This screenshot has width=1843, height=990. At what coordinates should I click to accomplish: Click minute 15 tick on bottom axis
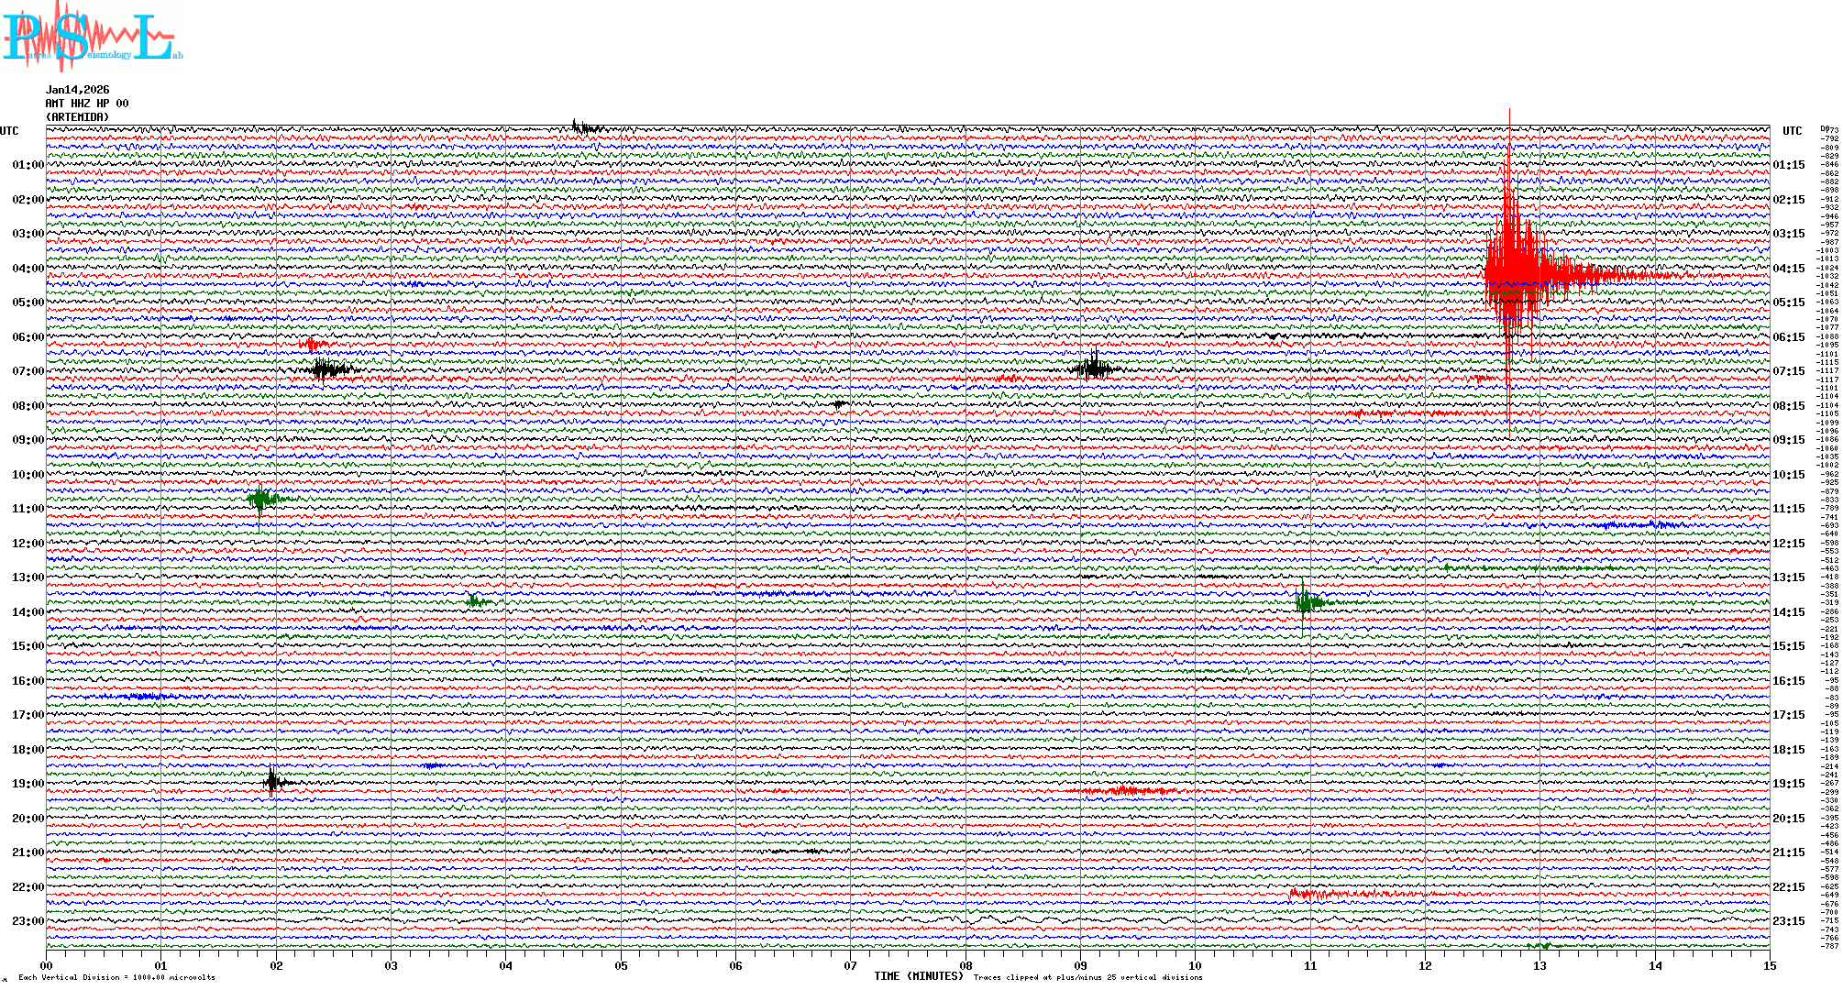pyautogui.click(x=1770, y=965)
